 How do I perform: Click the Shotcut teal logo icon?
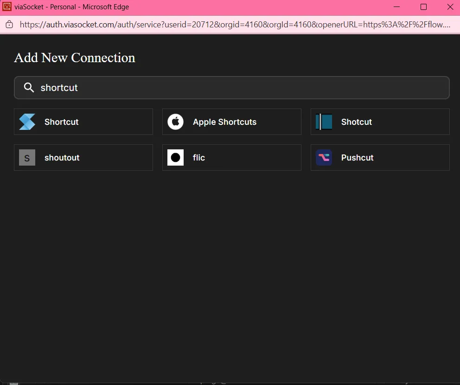324,122
